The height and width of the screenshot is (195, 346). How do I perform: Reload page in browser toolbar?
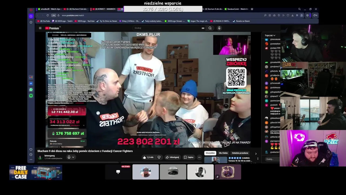[x=48, y=15]
